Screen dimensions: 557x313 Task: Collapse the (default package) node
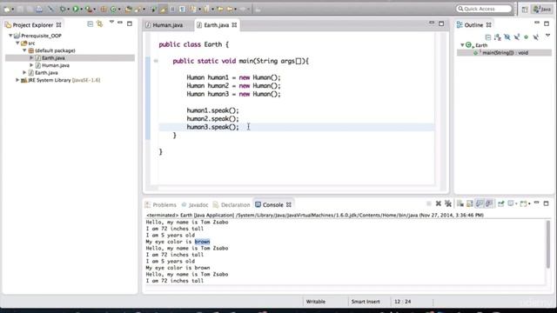(x=24, y=50)
